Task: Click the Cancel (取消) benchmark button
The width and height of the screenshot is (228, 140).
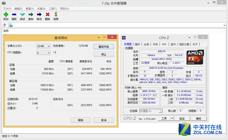Action: point(104,120)
